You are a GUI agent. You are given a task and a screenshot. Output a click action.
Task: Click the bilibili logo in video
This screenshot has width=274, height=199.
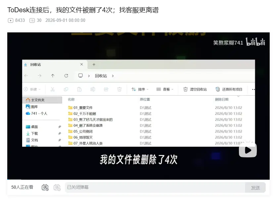point(255,42)
